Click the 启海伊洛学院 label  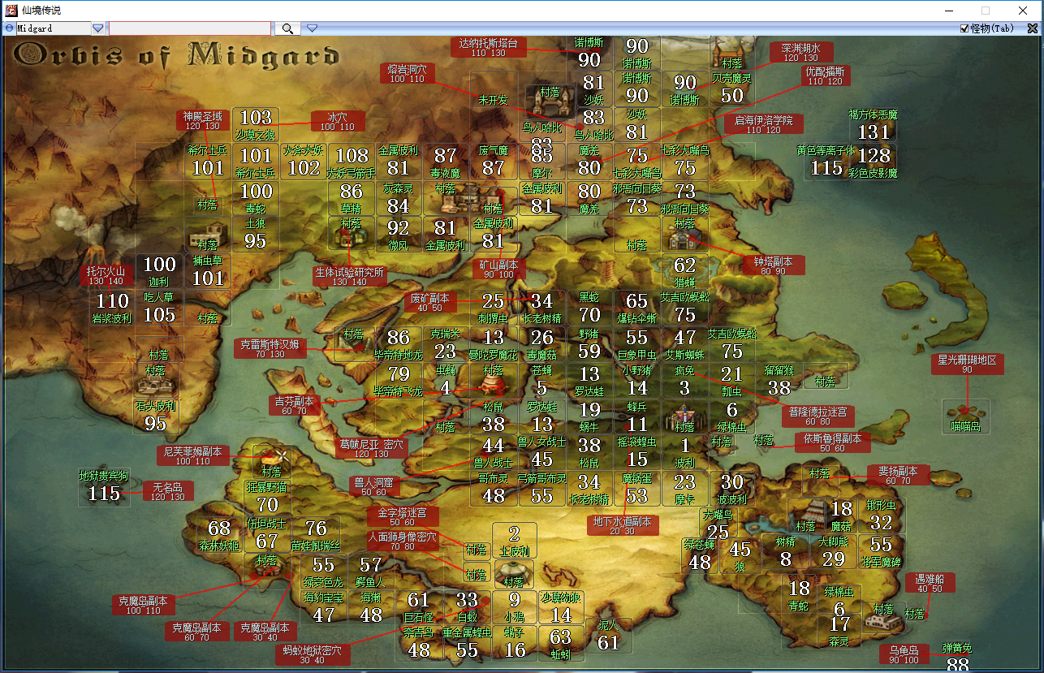click(763, 124)
